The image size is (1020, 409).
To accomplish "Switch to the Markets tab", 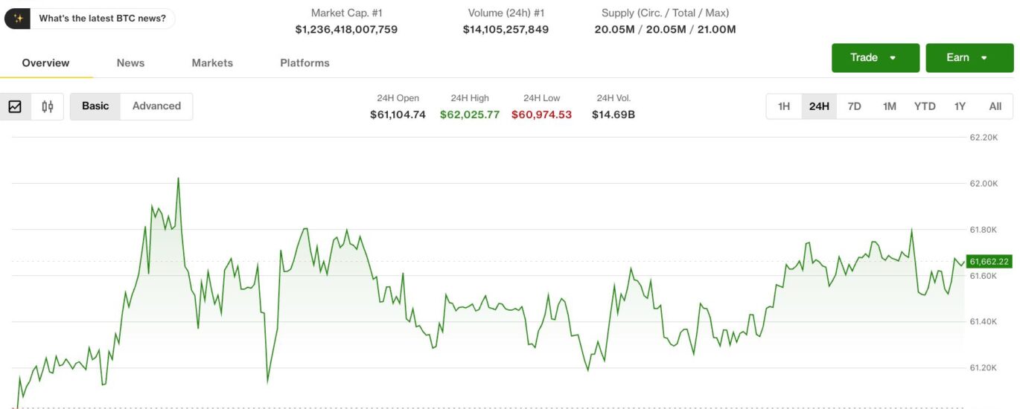I will click(212, 63).
